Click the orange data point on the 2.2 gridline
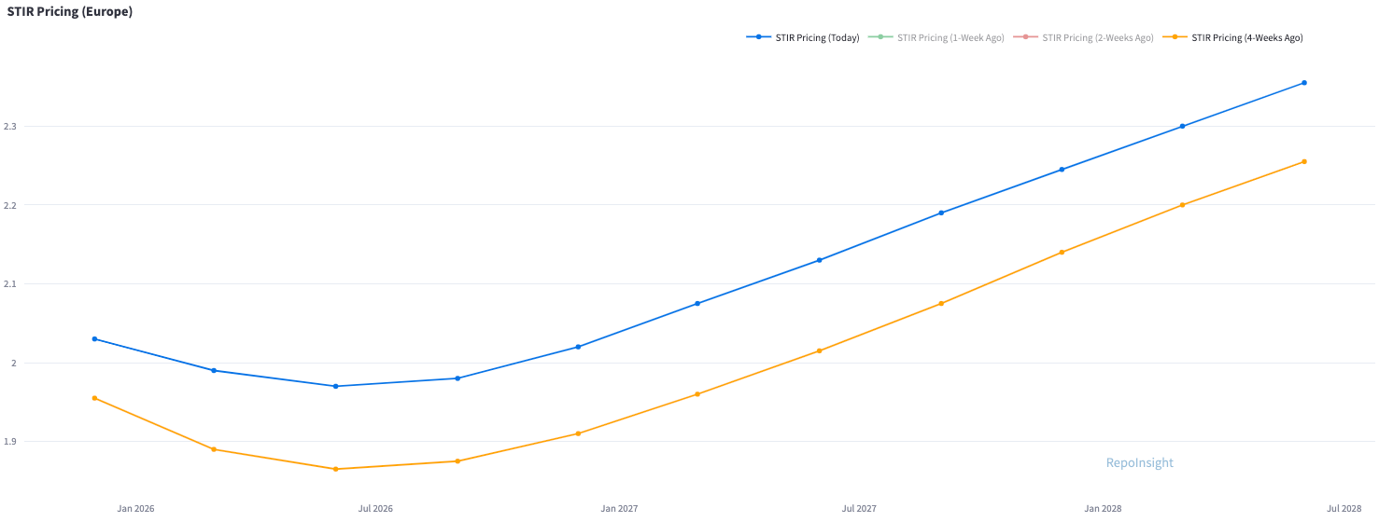The width and height of the screenshot is (1393, 522). tap(1183, 205)
